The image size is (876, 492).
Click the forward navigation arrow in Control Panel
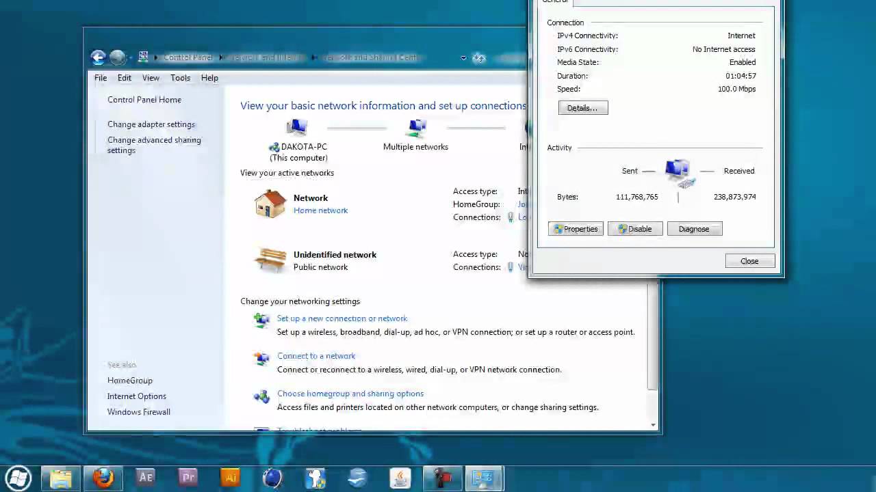click(117, 57)
